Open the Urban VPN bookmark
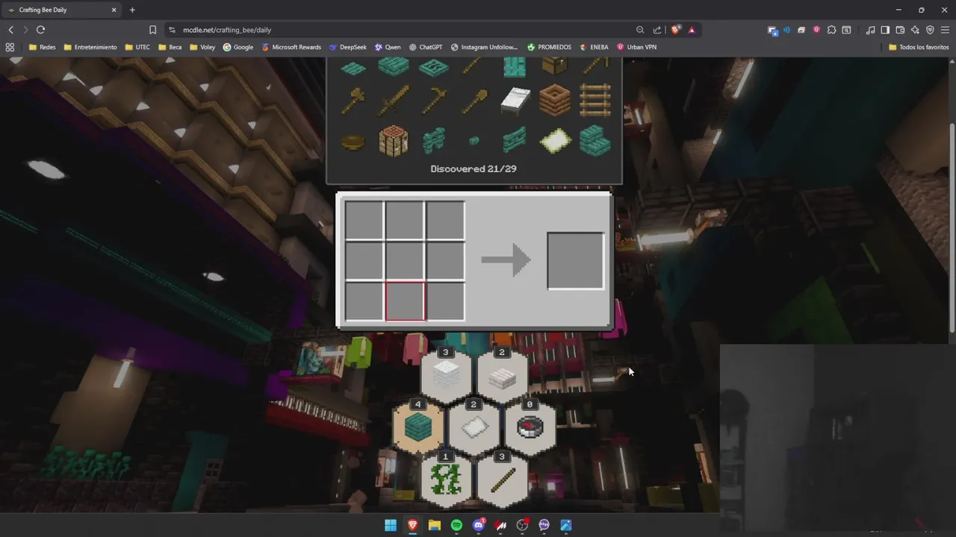Screen dimensions: 956x537 click(x=636, y=47)
